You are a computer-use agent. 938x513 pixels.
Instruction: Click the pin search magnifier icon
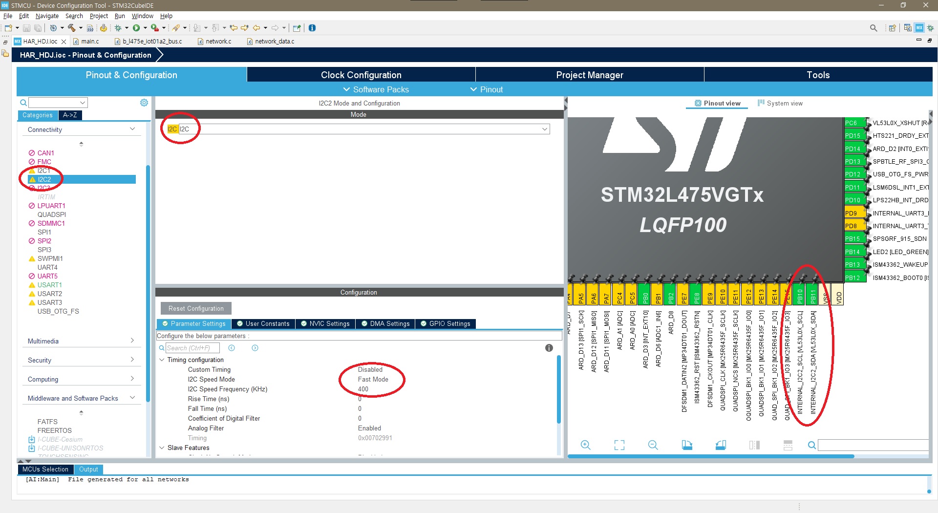pyautogui.click(x=811, y=445)
